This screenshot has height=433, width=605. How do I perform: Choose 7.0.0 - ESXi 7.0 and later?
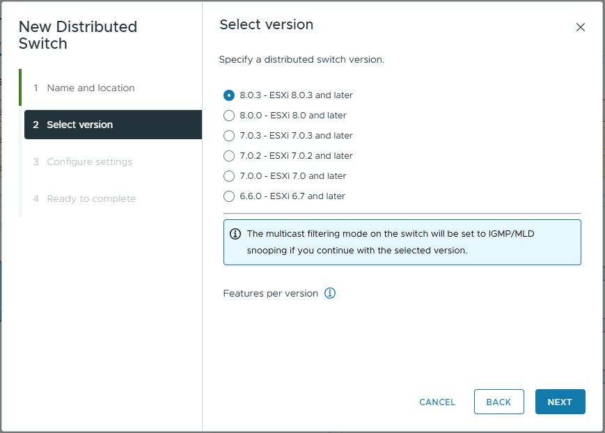pyautogui.click(x=229, y=176)
